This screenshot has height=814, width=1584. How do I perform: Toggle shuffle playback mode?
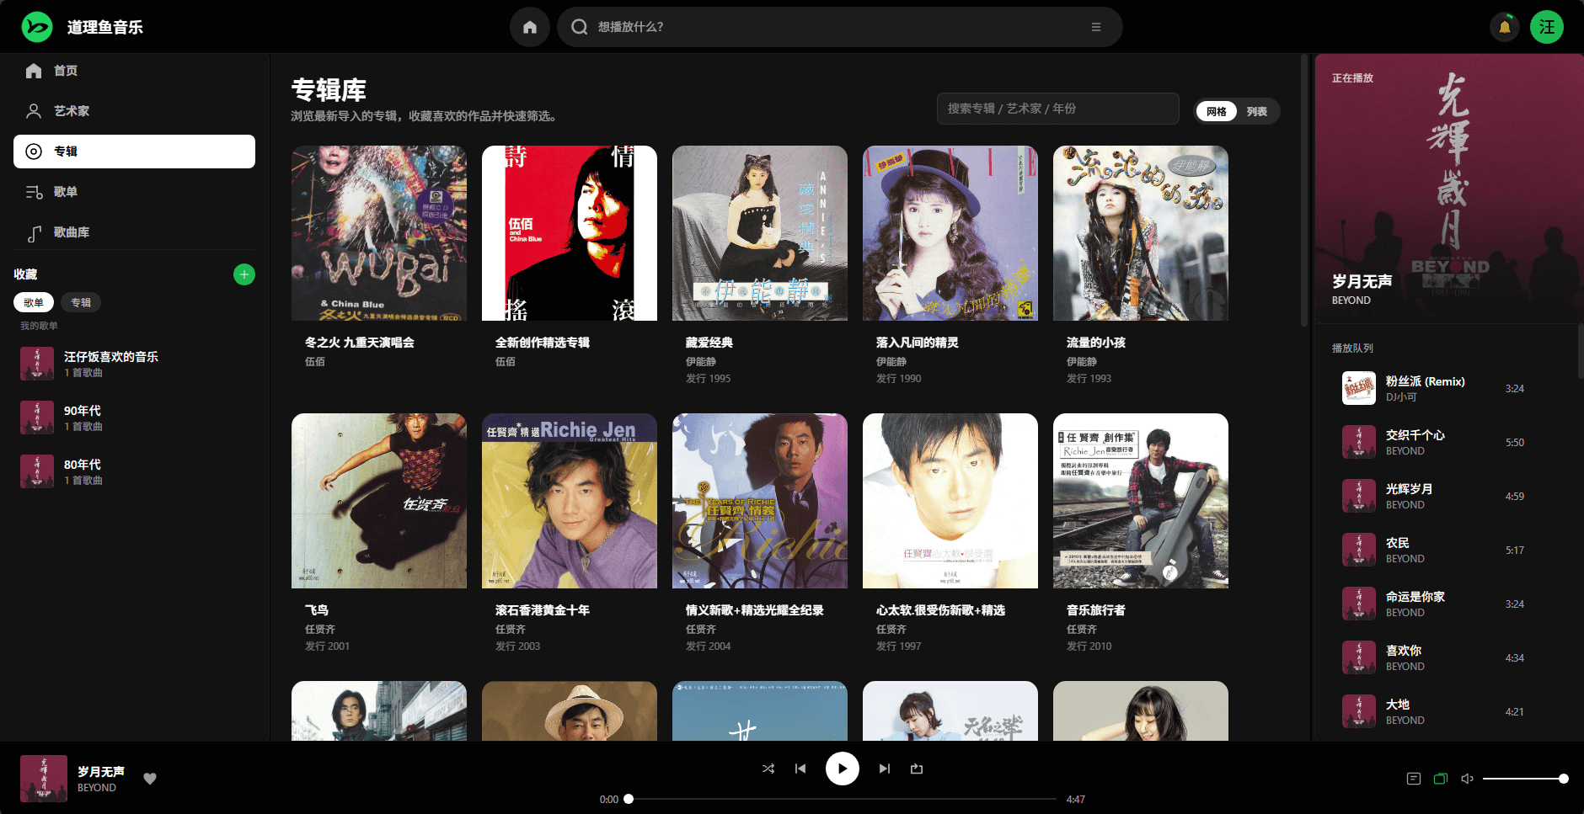768,769
